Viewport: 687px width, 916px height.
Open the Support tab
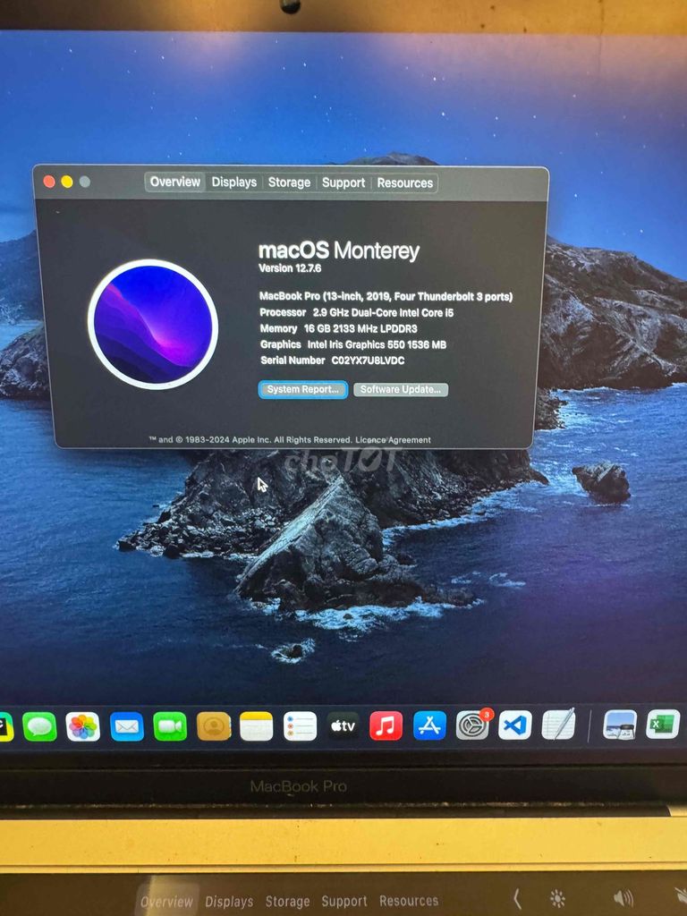click(x=343, y=182)
